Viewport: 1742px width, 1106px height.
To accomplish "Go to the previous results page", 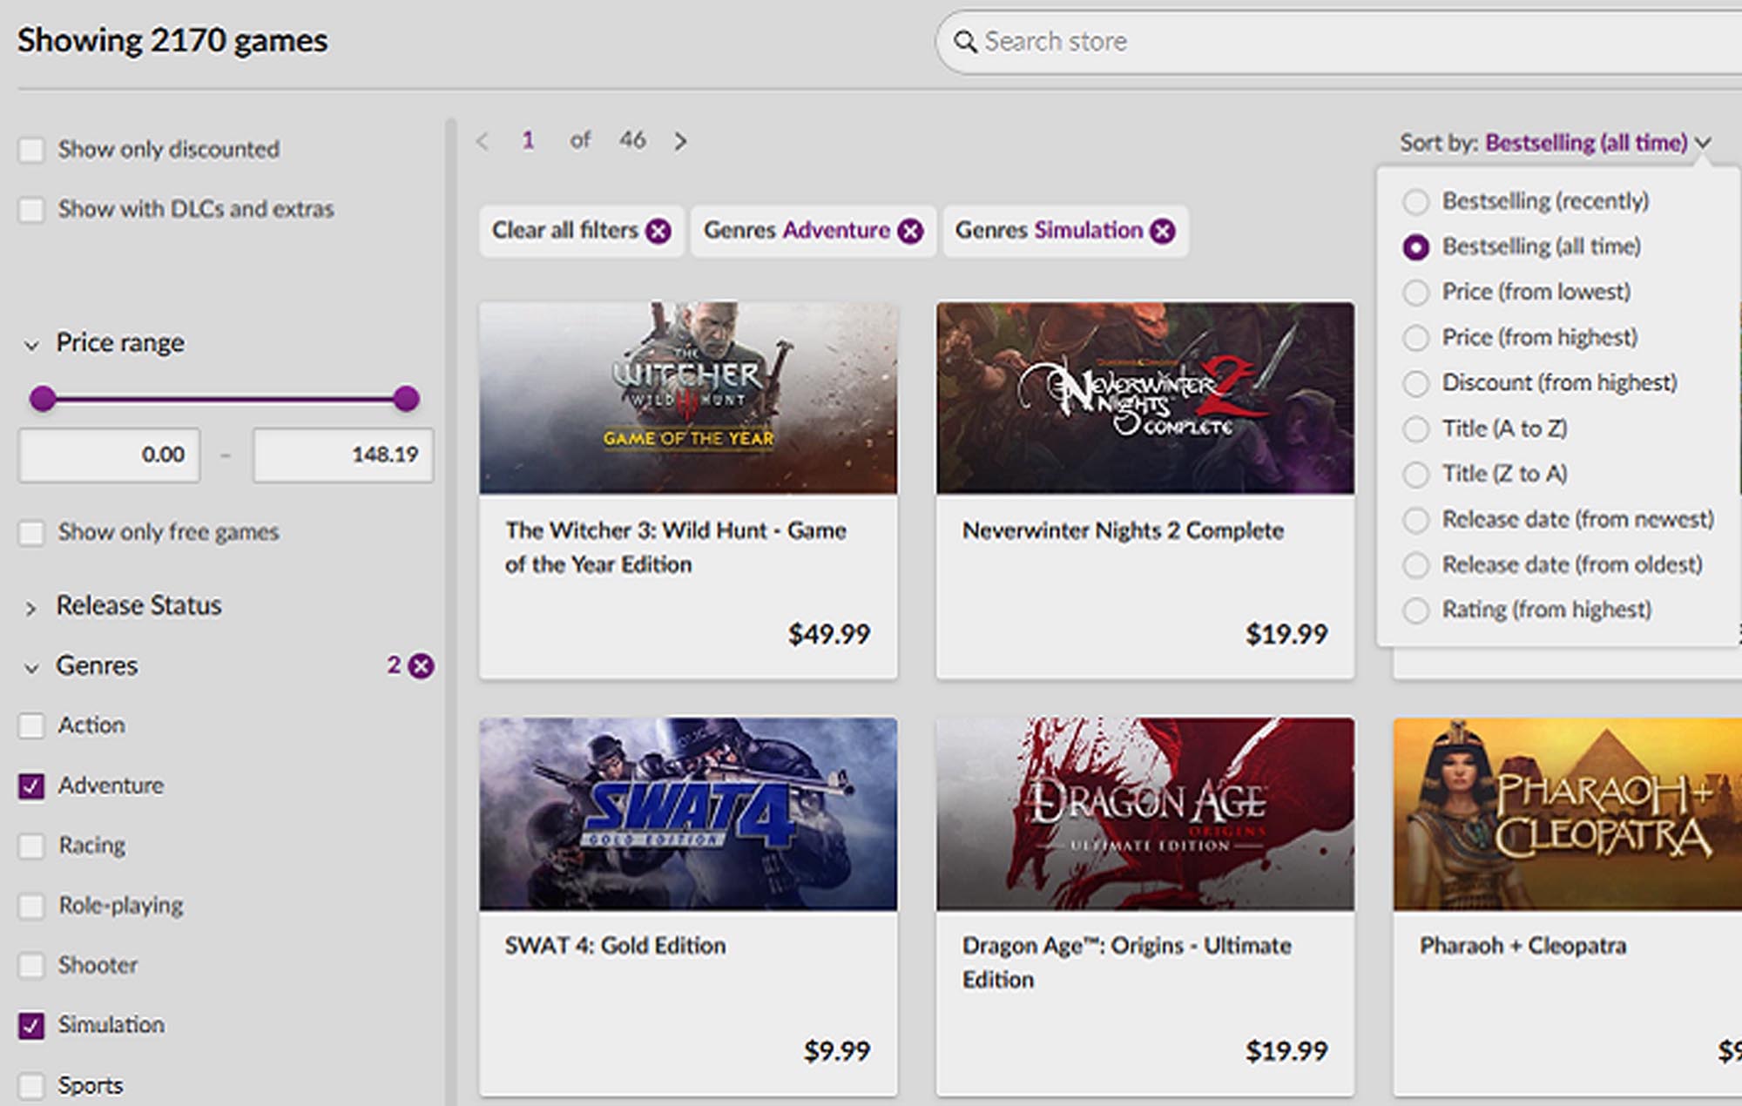I will pyautogui.click(x=483, y=141).
